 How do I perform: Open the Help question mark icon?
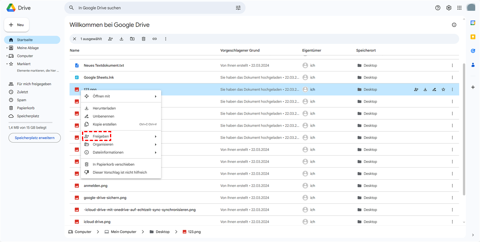point(438,8)
